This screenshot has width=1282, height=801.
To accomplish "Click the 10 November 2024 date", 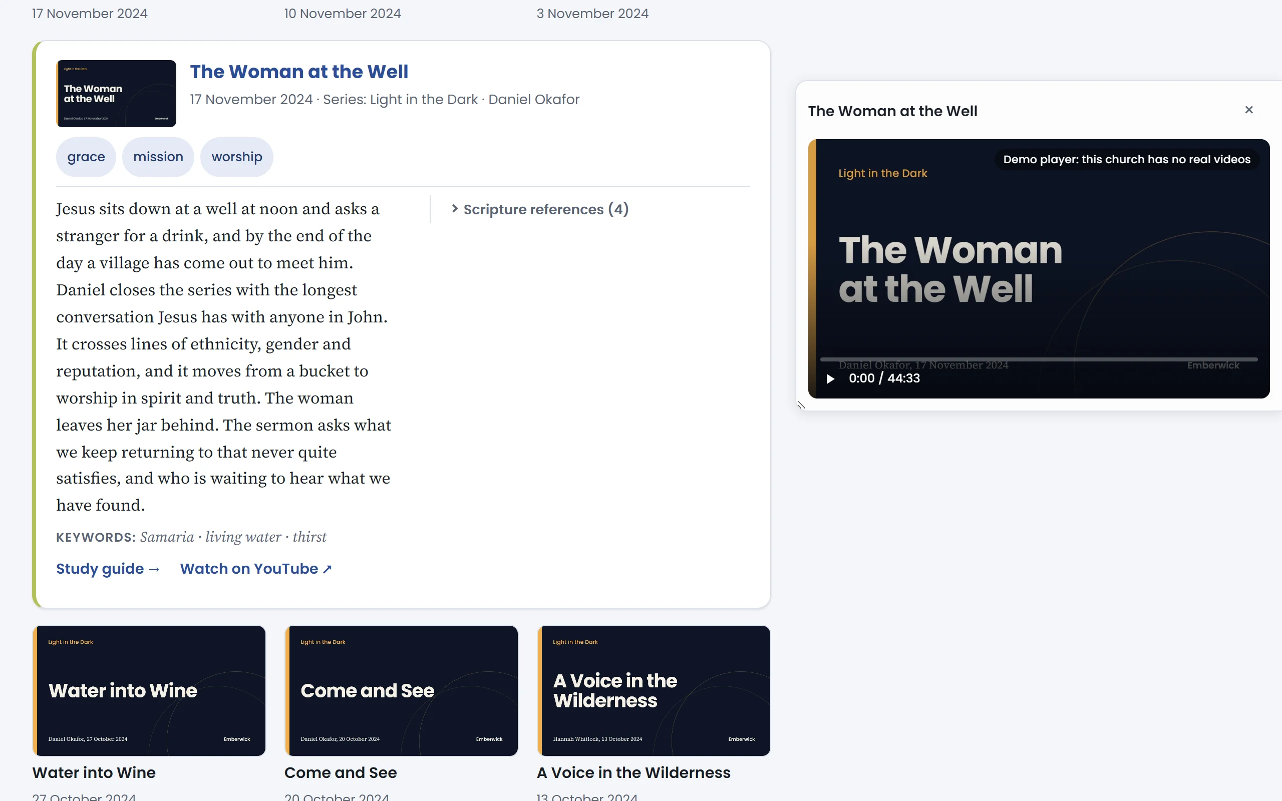I will click(342, 13).
